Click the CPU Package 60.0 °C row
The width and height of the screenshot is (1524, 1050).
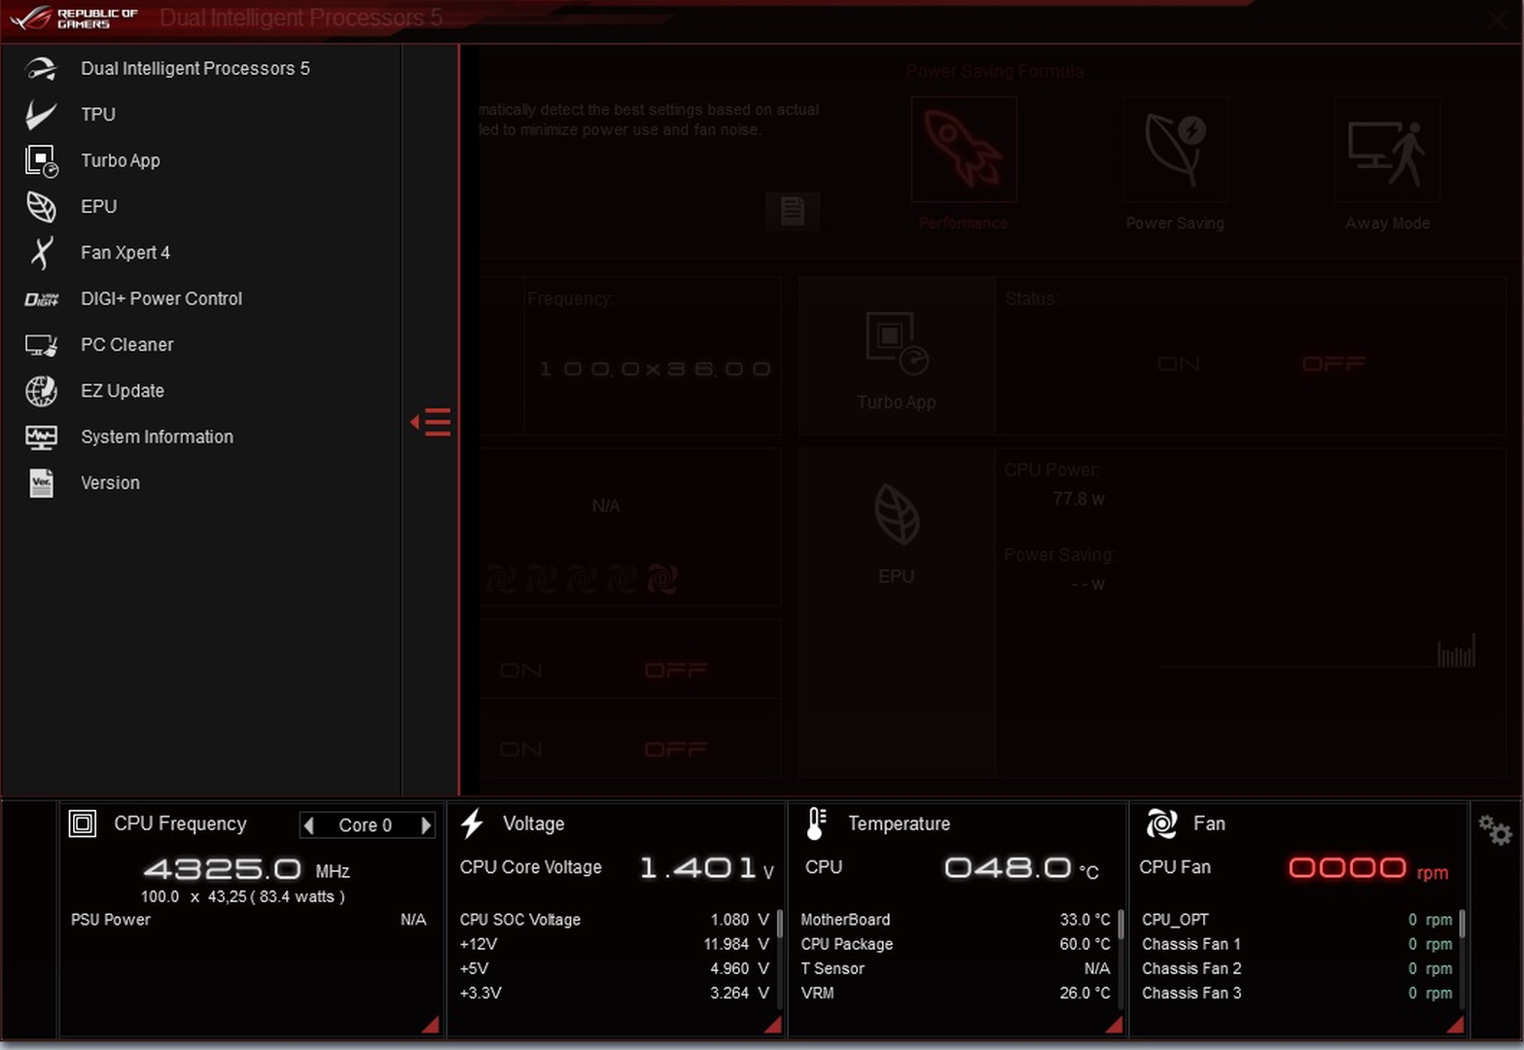pos(955,944)
